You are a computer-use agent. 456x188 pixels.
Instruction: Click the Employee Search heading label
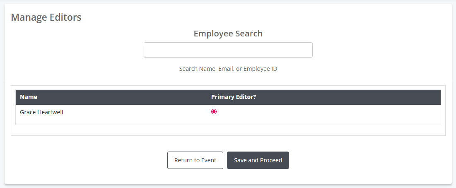[228, 34]
